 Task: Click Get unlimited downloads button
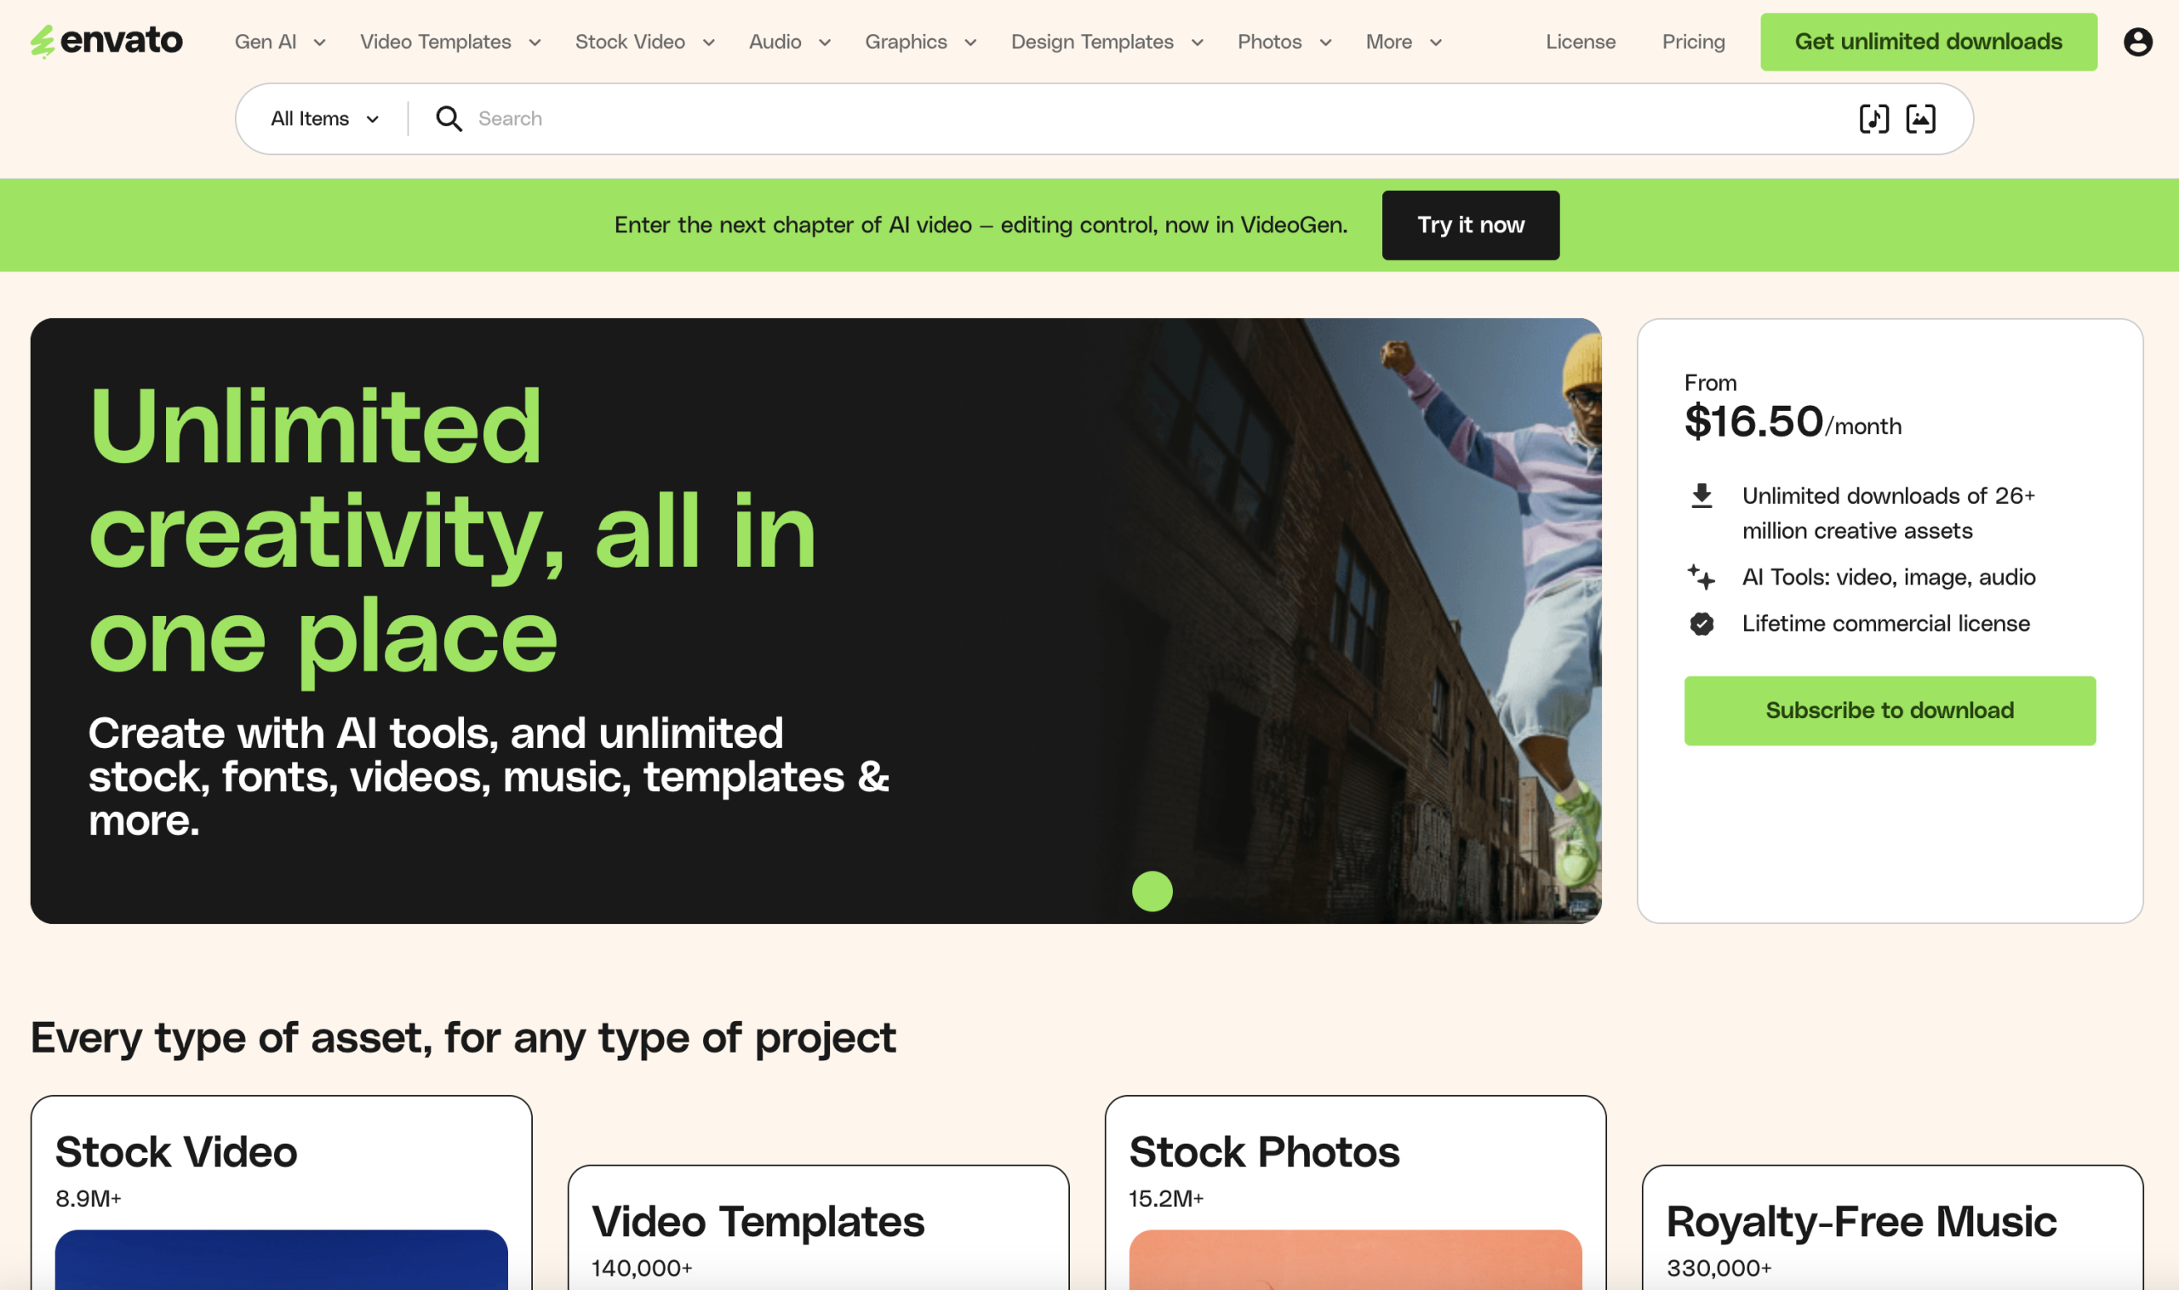[x=1928, y=42]
